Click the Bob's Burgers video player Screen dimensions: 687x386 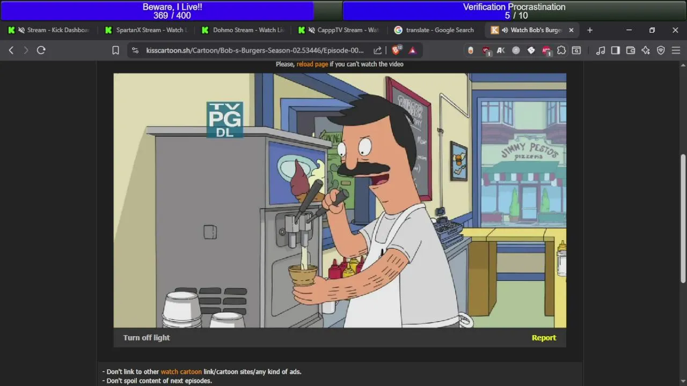coord(340,201)
